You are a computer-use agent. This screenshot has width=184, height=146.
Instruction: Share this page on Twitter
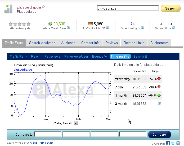tap(173, 143)
